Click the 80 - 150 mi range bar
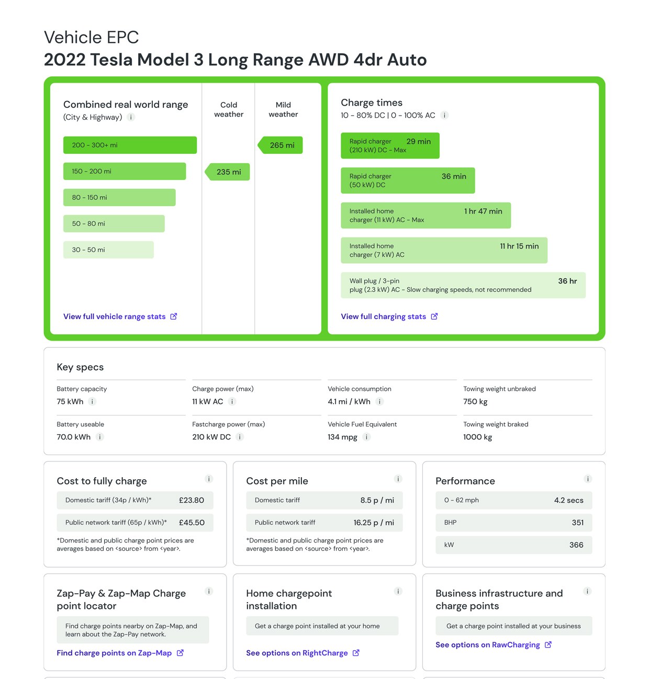649x679 pixels. click(x=119, y=197)
